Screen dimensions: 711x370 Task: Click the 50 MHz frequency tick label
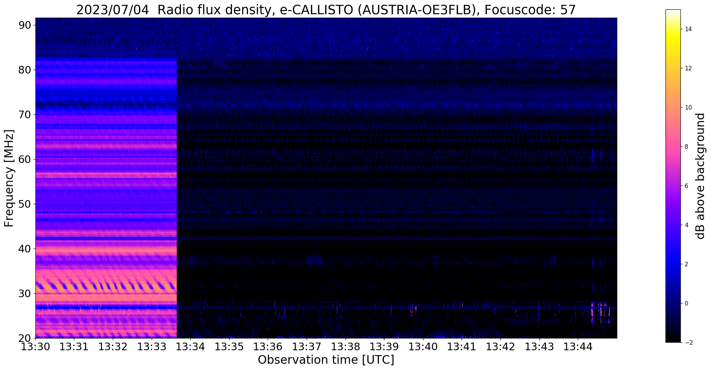(25, 204)
